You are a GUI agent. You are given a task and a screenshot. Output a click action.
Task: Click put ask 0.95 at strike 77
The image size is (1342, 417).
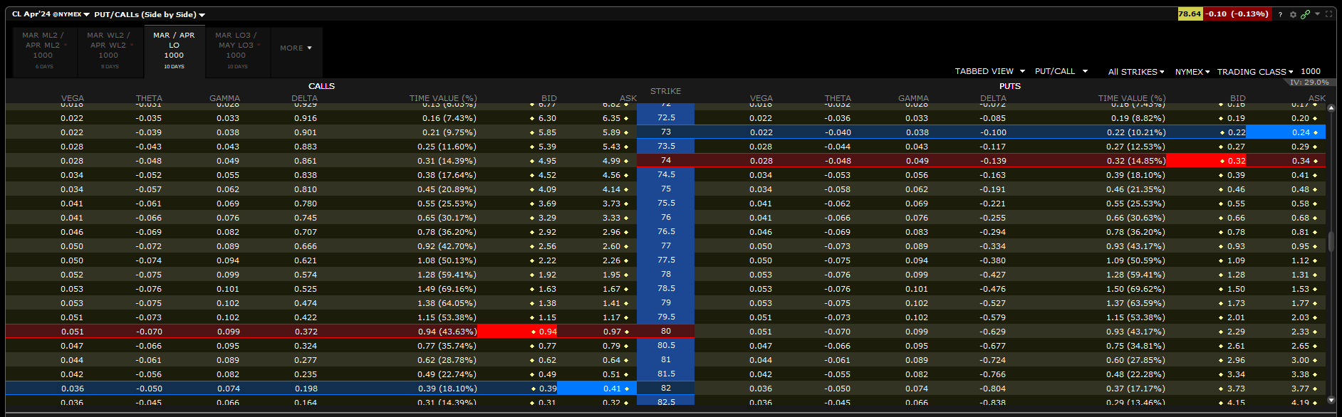(x=1300, y=246)
